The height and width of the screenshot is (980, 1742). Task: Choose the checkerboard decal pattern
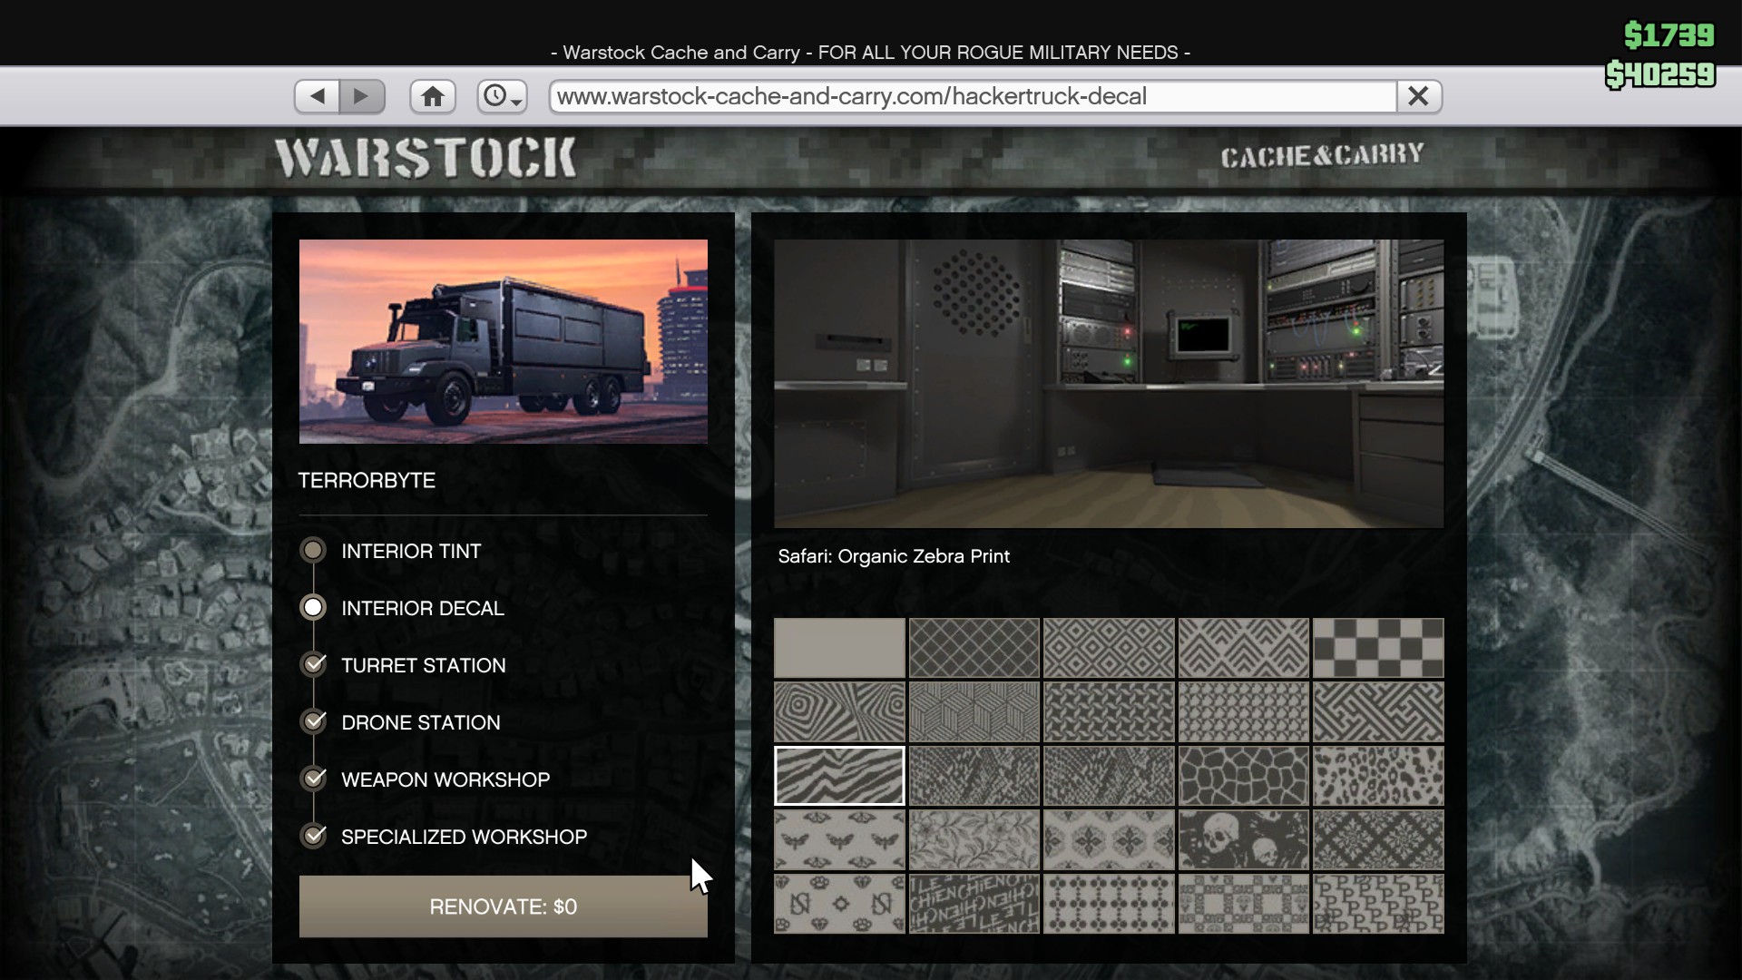[x=1377, y=648]
